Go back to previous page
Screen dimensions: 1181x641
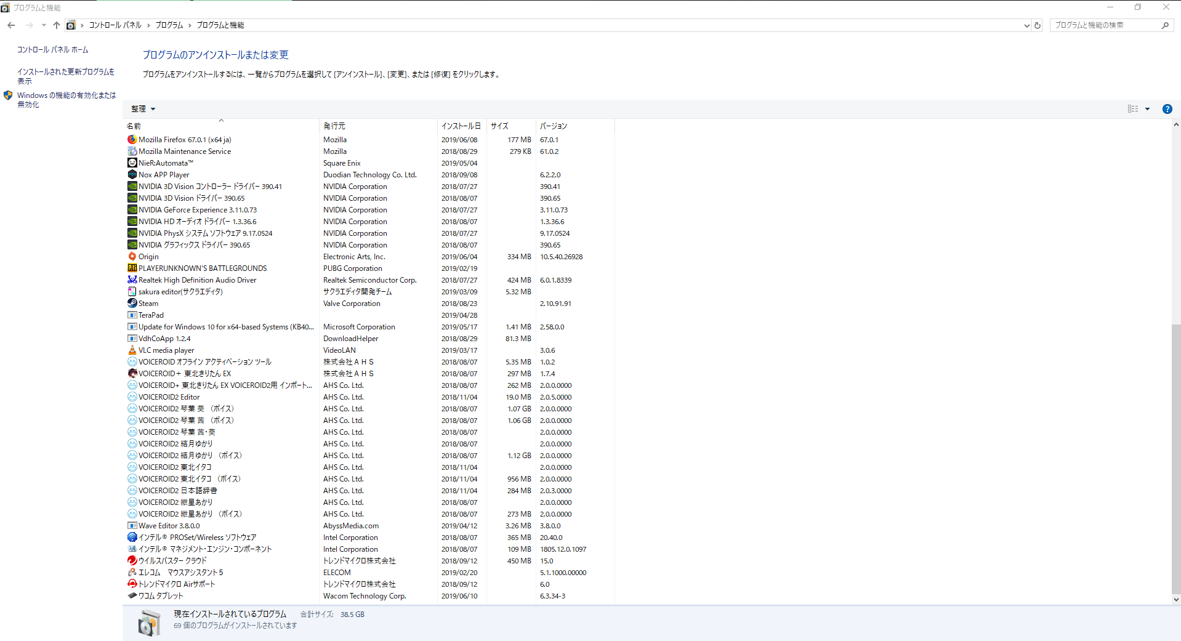[x=11, y=25]
